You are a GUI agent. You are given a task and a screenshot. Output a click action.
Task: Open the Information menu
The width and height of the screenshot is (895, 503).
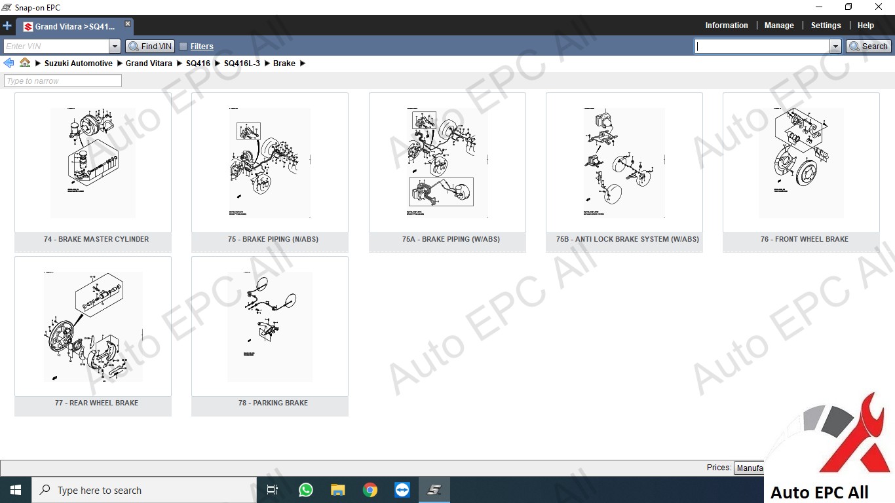coord(727,26)
